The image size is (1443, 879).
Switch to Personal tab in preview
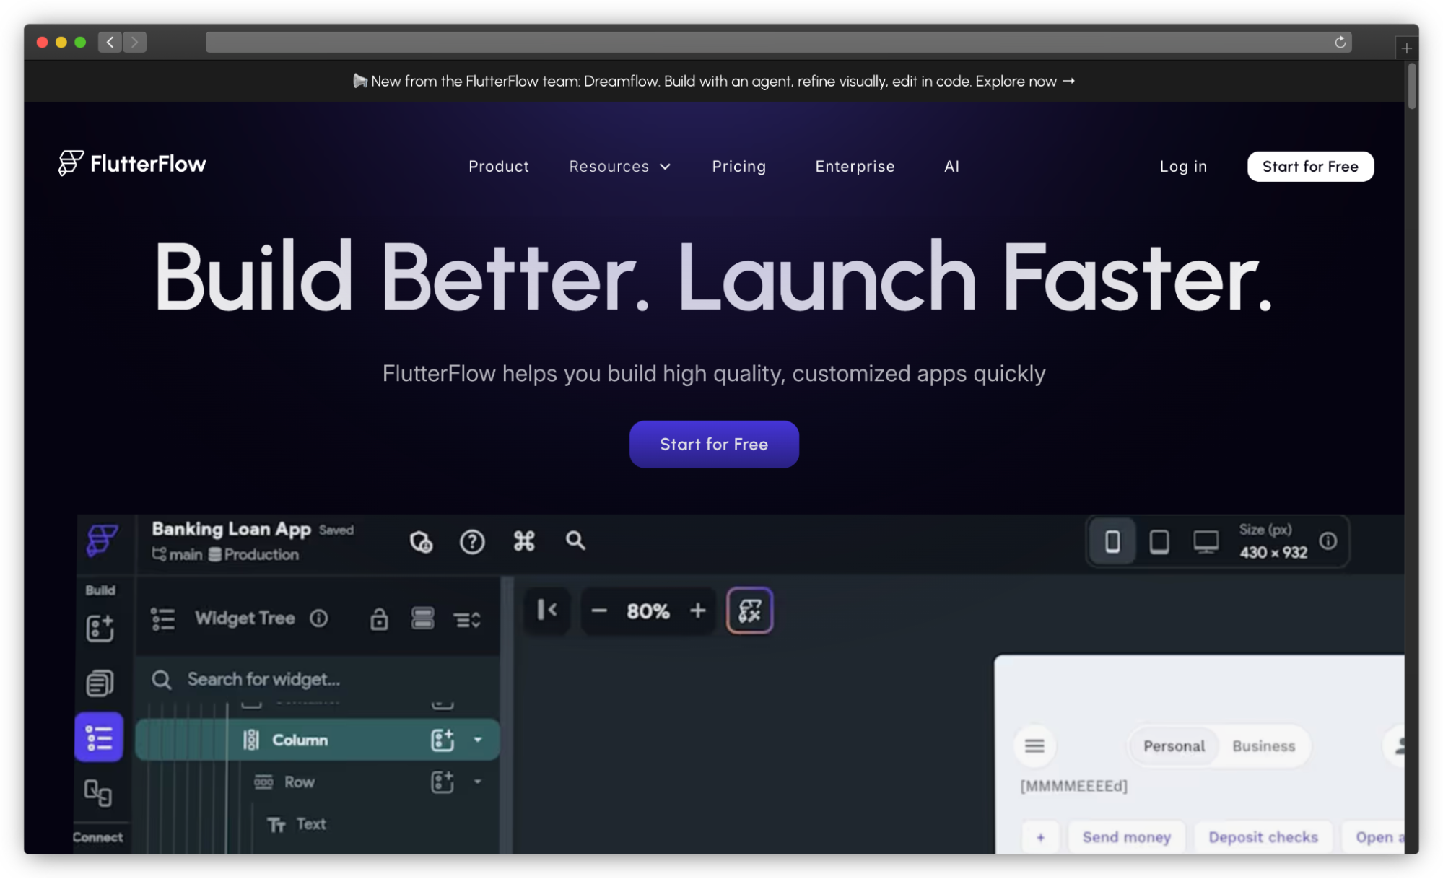(1174, 746)
